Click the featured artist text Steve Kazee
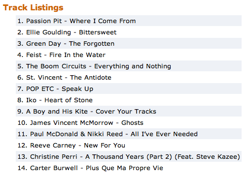Image resolution: width=249 pixels, height=177 pixels. click(x=217, y=157)
